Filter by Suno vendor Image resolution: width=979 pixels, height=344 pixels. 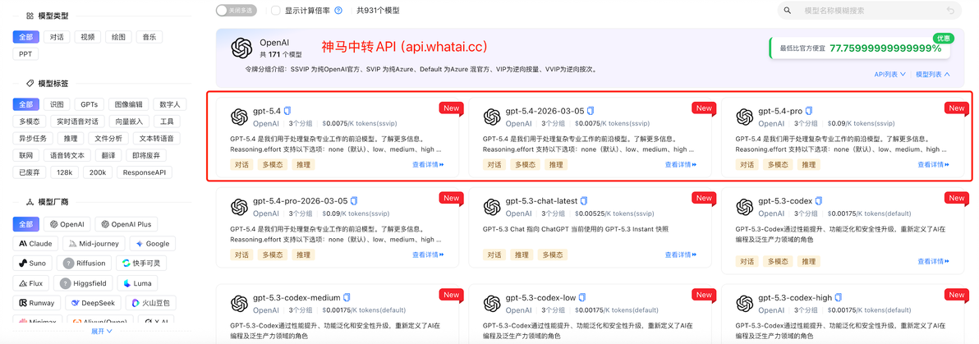33,264
